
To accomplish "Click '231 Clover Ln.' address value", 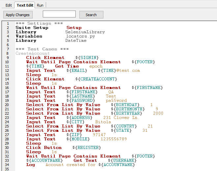I will pos(122,118).
